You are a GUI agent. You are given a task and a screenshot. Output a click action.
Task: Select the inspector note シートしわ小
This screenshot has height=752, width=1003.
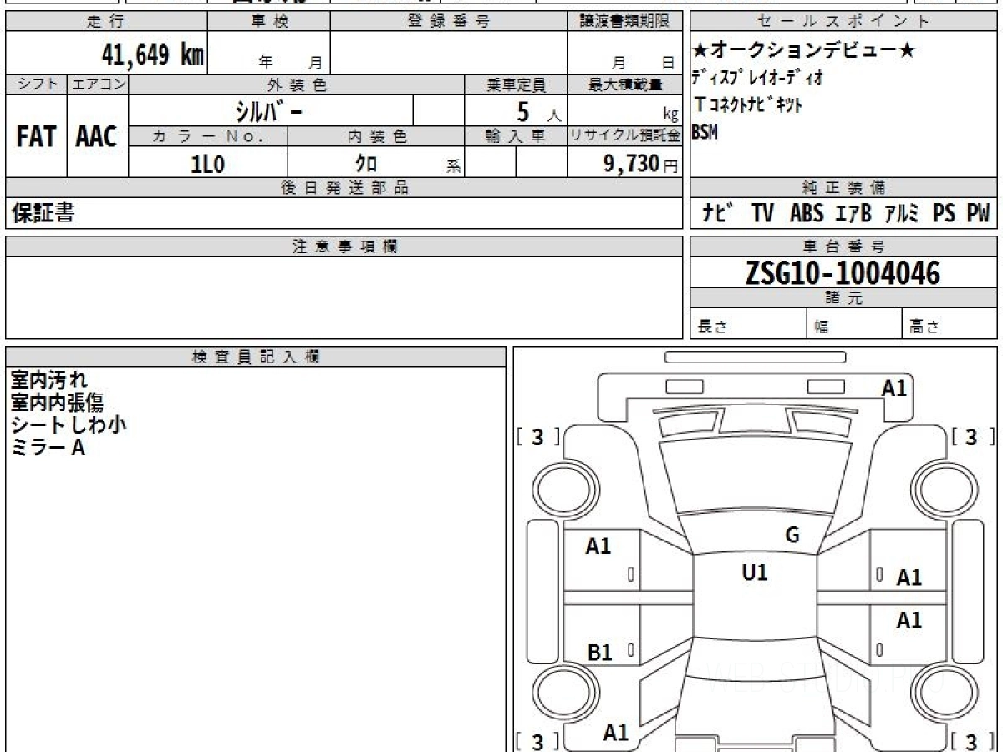[69, 424]
